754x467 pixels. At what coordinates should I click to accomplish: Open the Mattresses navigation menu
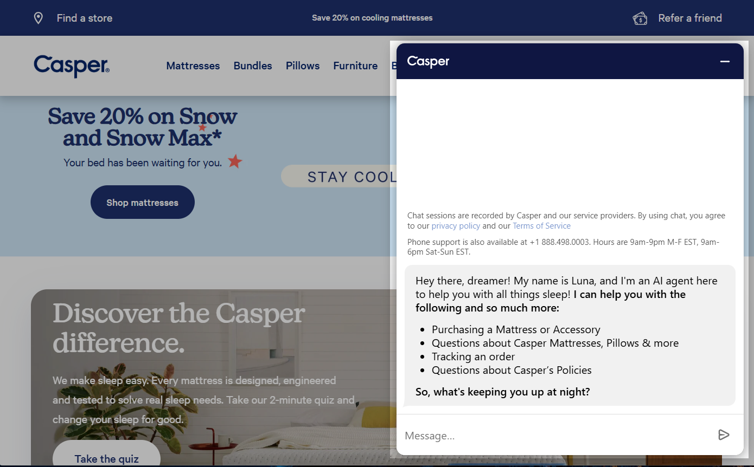193,66
